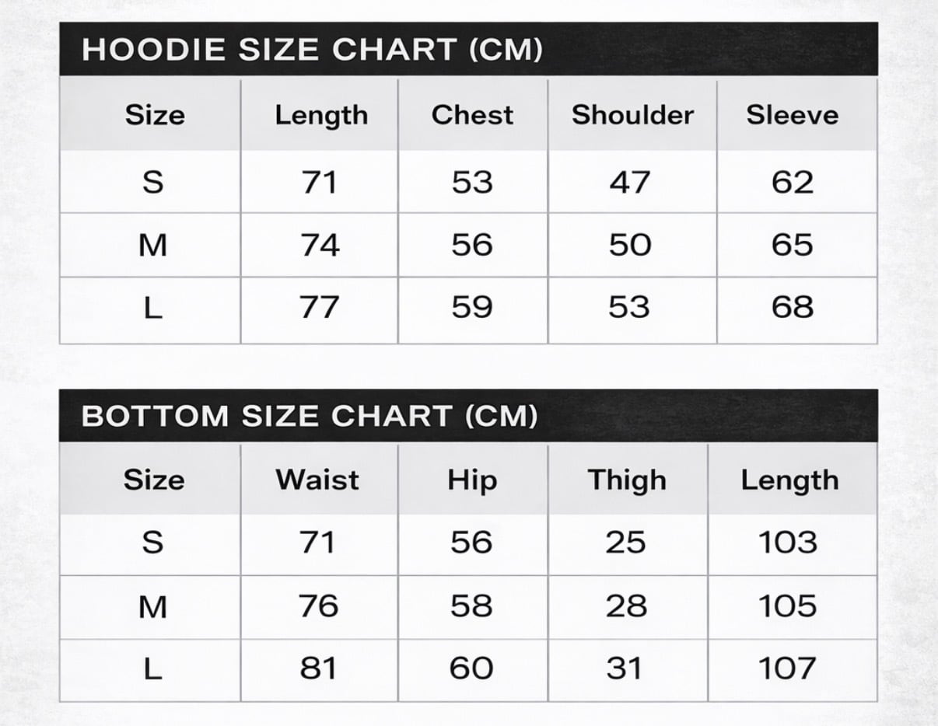
Task: Select the Shoulder column header
Action: click(632, 115)
